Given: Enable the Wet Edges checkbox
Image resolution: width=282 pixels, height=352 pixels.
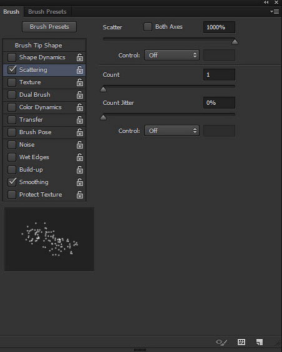Looking at the screenshot, I should (x=12, y=157).
